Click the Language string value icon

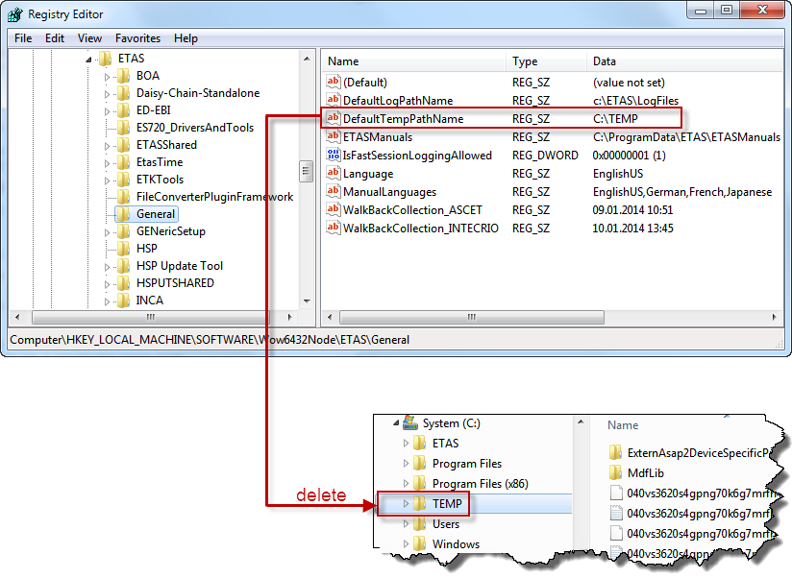point(334,174)
